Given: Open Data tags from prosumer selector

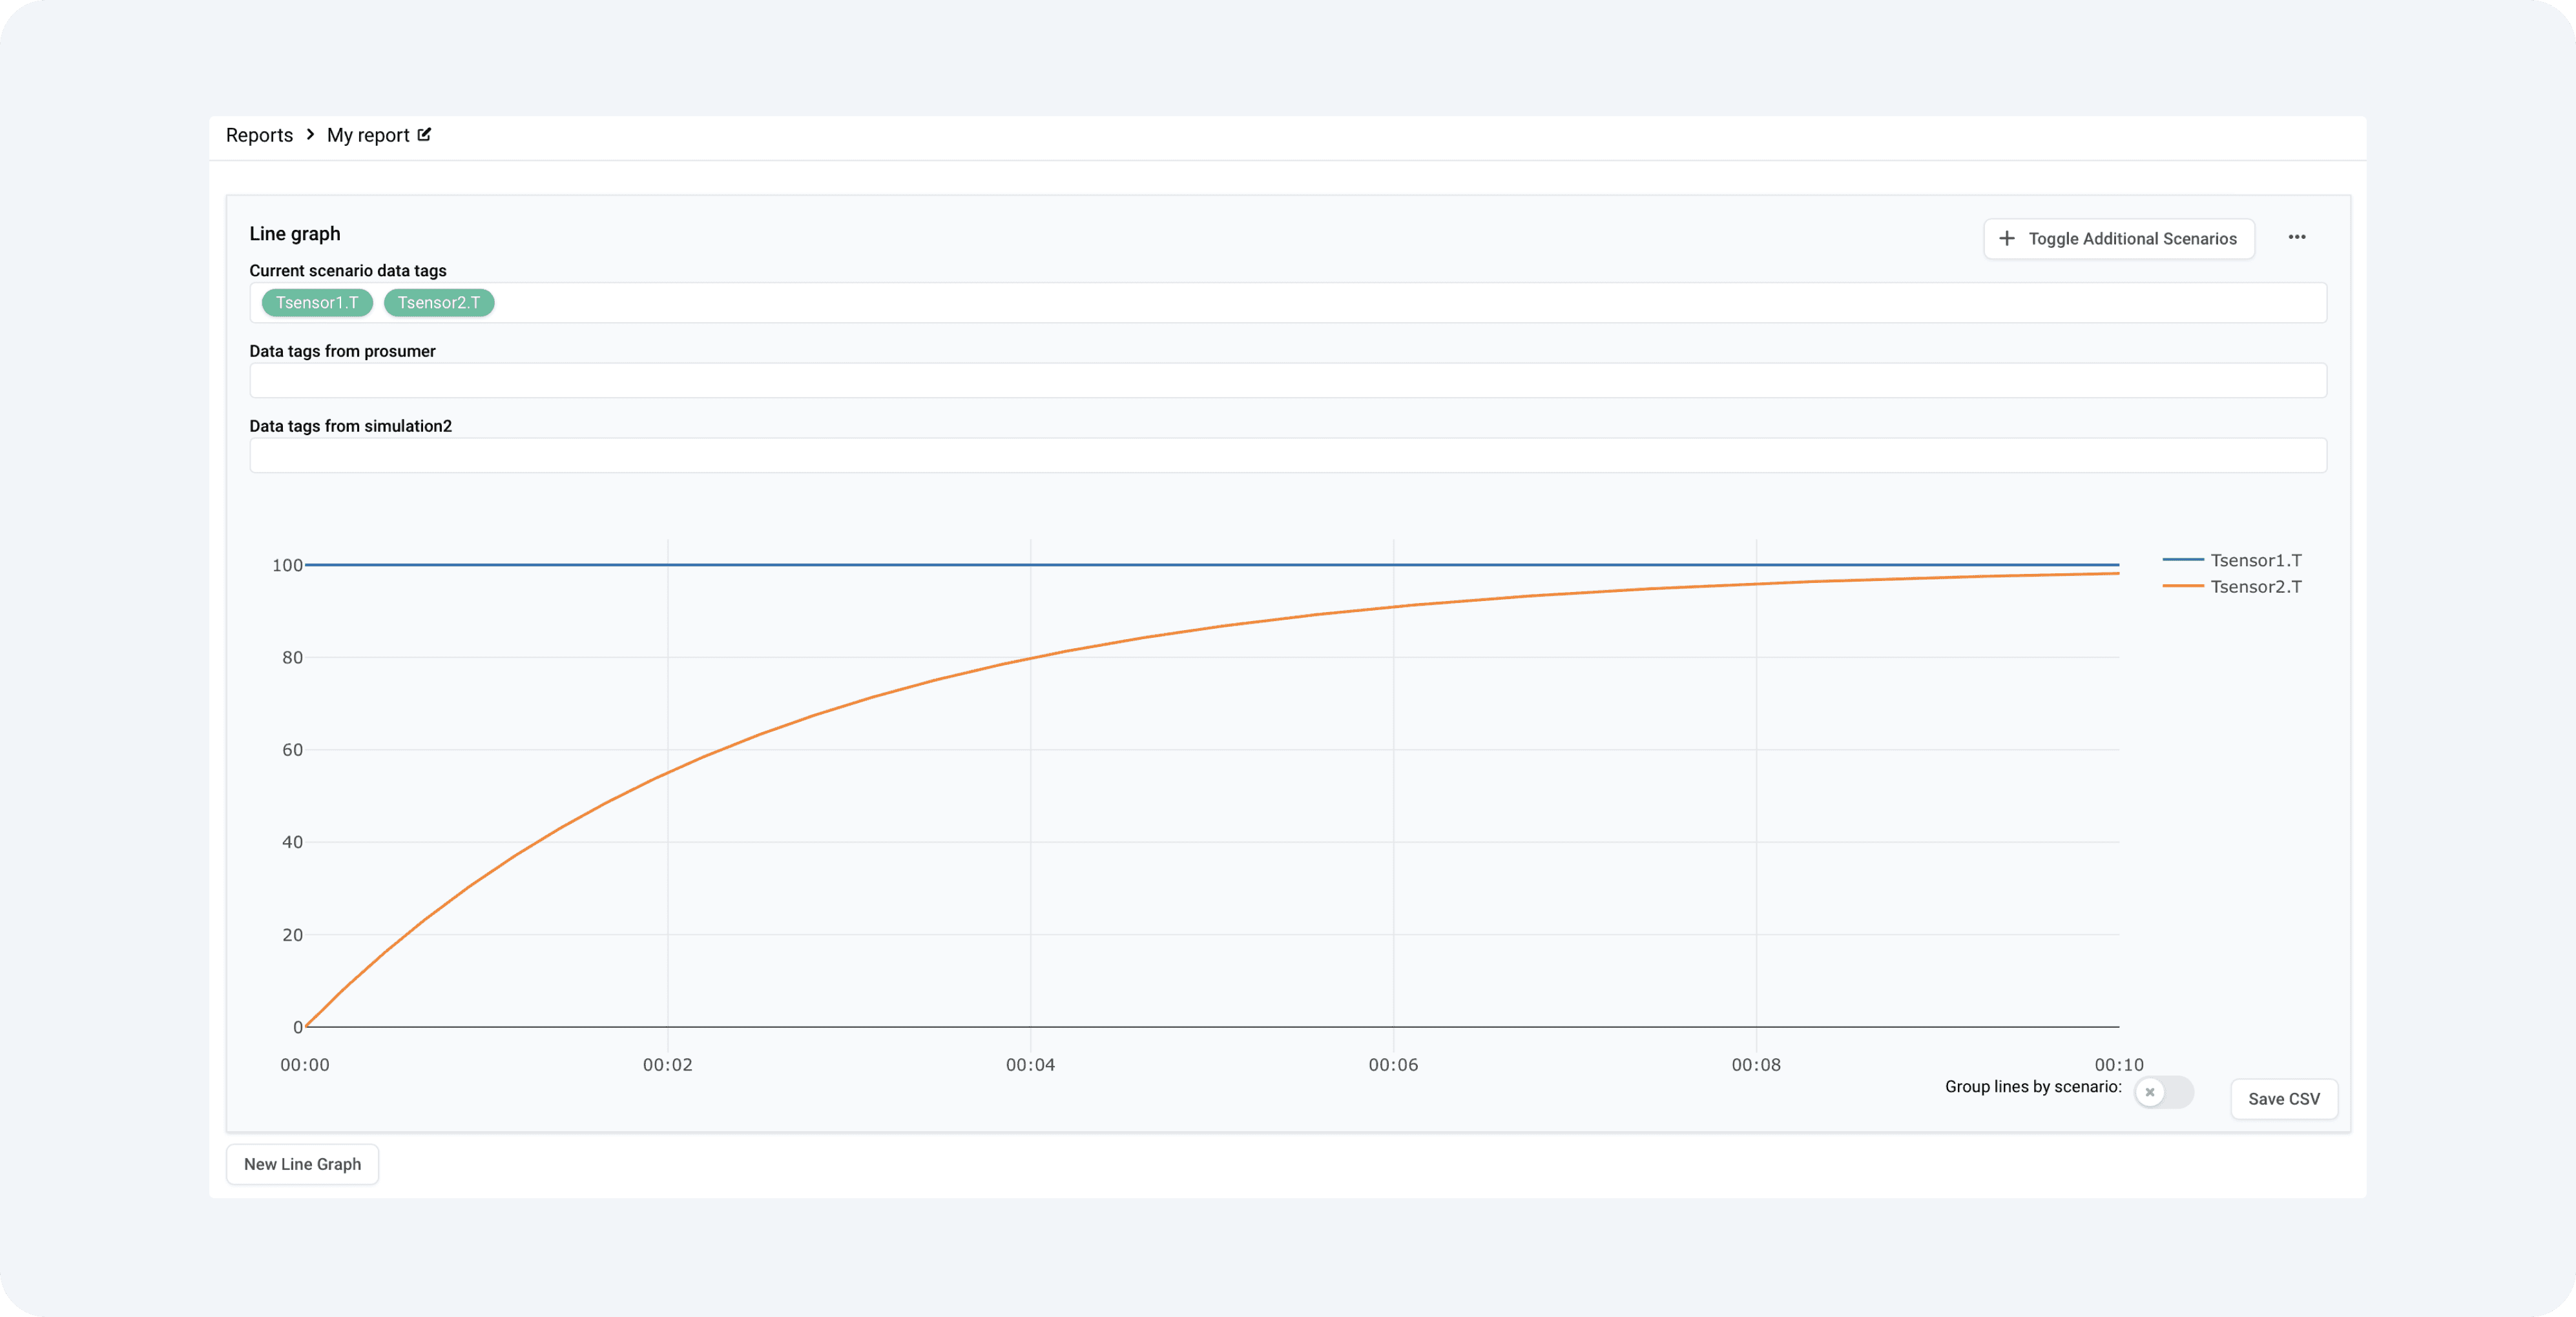Looking at the screenshot, I should pyautogui.click(x=1288, y=380).
